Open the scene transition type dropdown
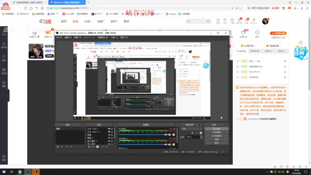Viewport: 311px width, 175px height. tap(192, 129)
